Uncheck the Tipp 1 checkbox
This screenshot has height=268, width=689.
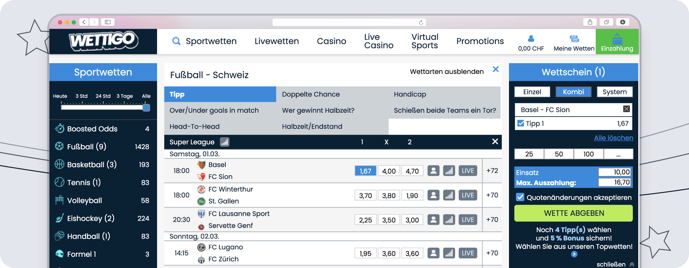(x=520, y=123)
